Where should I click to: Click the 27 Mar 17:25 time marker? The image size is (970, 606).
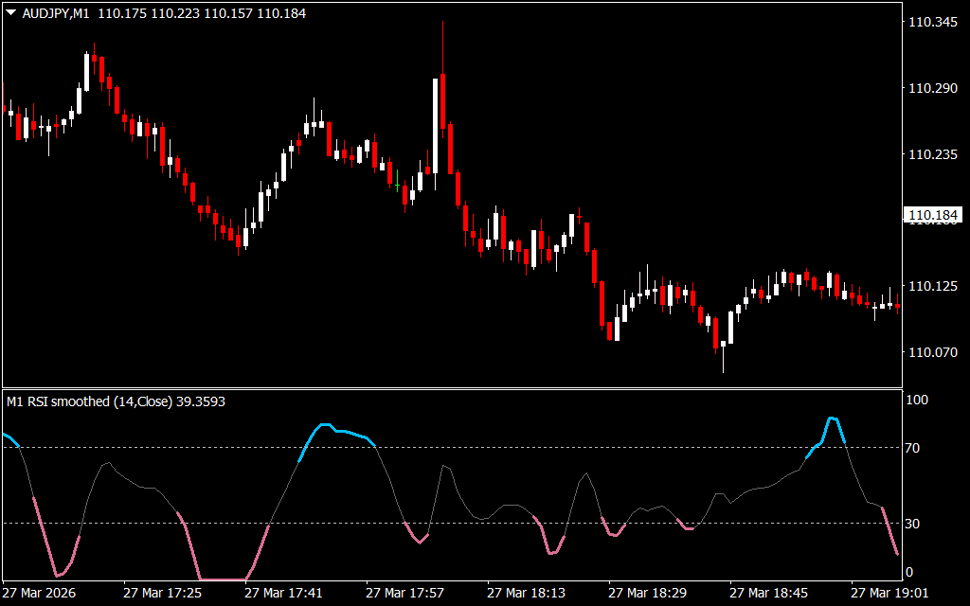coord(162,593)
